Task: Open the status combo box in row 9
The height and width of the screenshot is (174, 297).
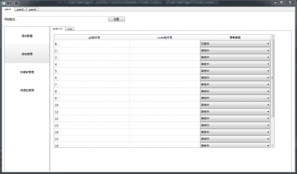Action: 235,98
